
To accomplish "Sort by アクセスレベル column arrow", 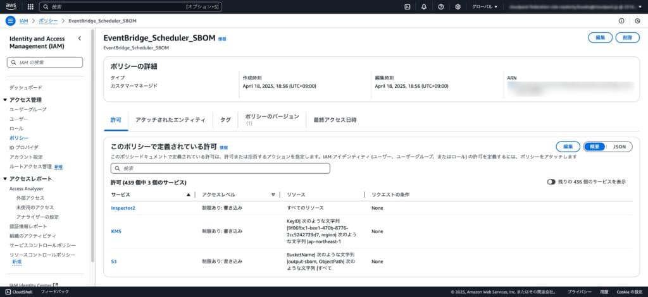I will 273,195.
